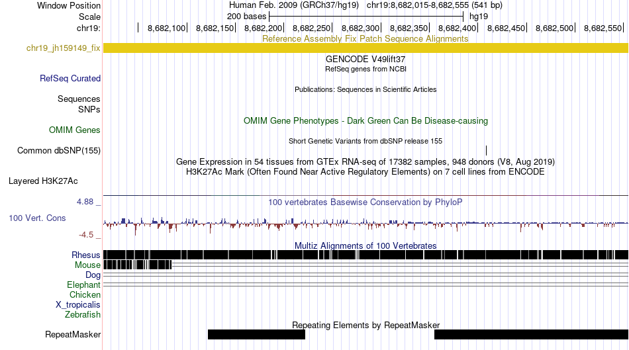
Task: Click the 4.88 PhyloP upper scale value
Action: 85,202
